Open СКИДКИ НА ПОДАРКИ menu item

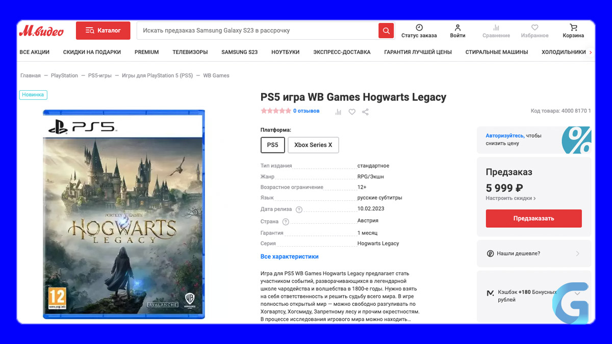click(x=92, y=52)
